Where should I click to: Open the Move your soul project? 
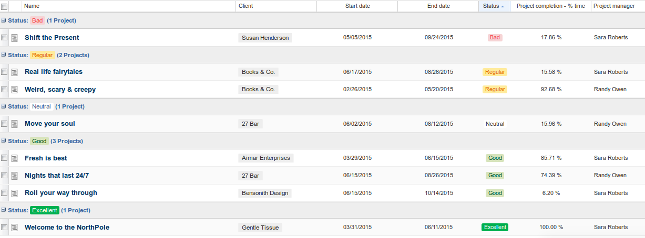tap(50, 124)
